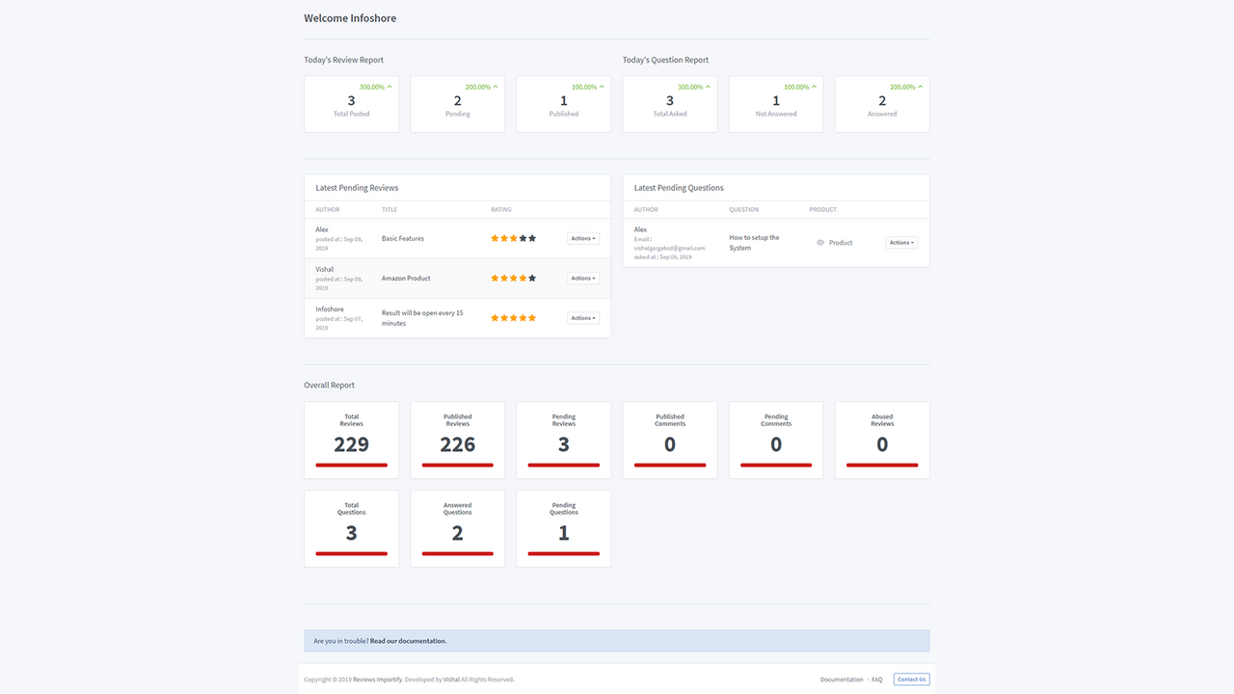Open the Actions dropdown for Basic Features review
This screenshot has width=1234, height=694.
(x=583, y=237)
